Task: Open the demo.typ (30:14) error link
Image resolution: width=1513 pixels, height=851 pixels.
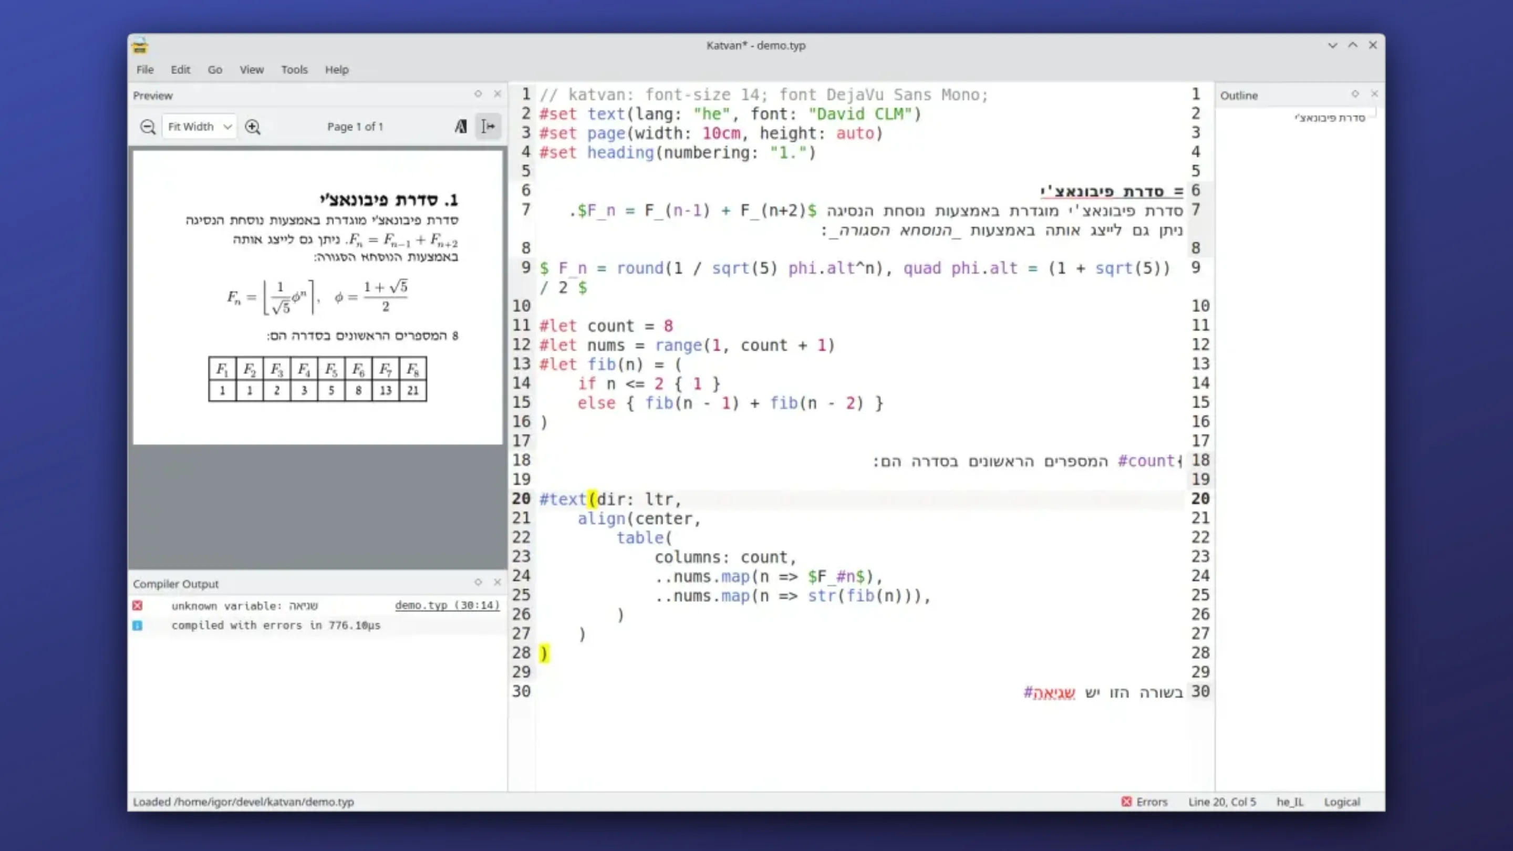Action: 447,606
